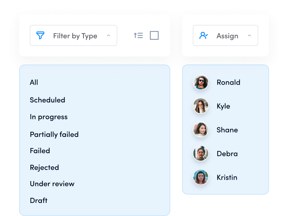The image size is (288, 216).
Task: Choose "In progress" filter option
Action: (49, 117)
